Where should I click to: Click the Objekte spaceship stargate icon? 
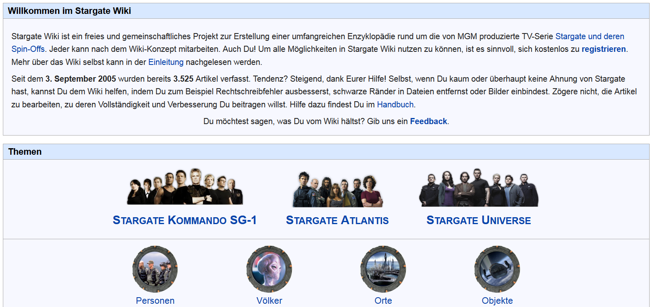pos(497,269)
